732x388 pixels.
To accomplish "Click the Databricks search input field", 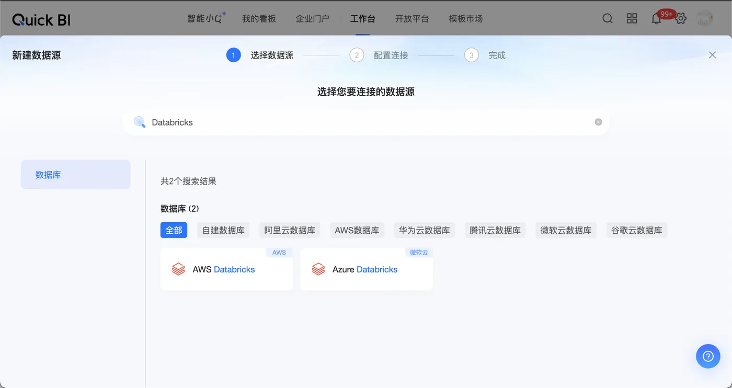I will pos(366,122).
